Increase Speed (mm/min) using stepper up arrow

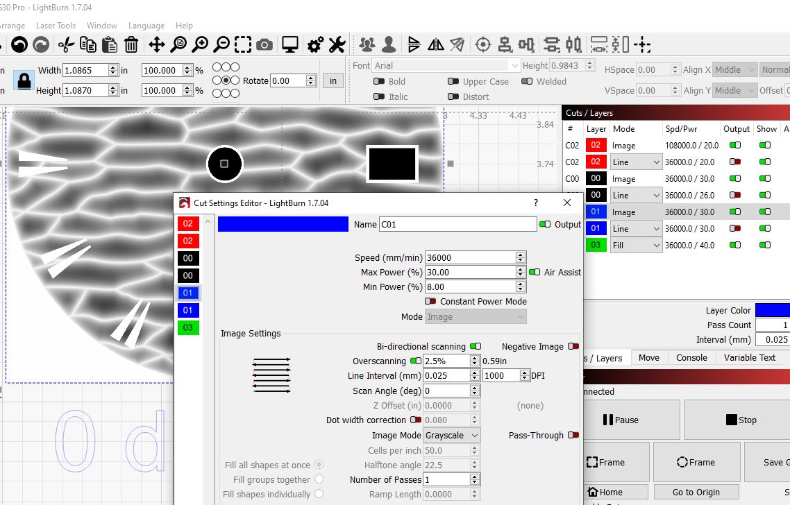521,255
